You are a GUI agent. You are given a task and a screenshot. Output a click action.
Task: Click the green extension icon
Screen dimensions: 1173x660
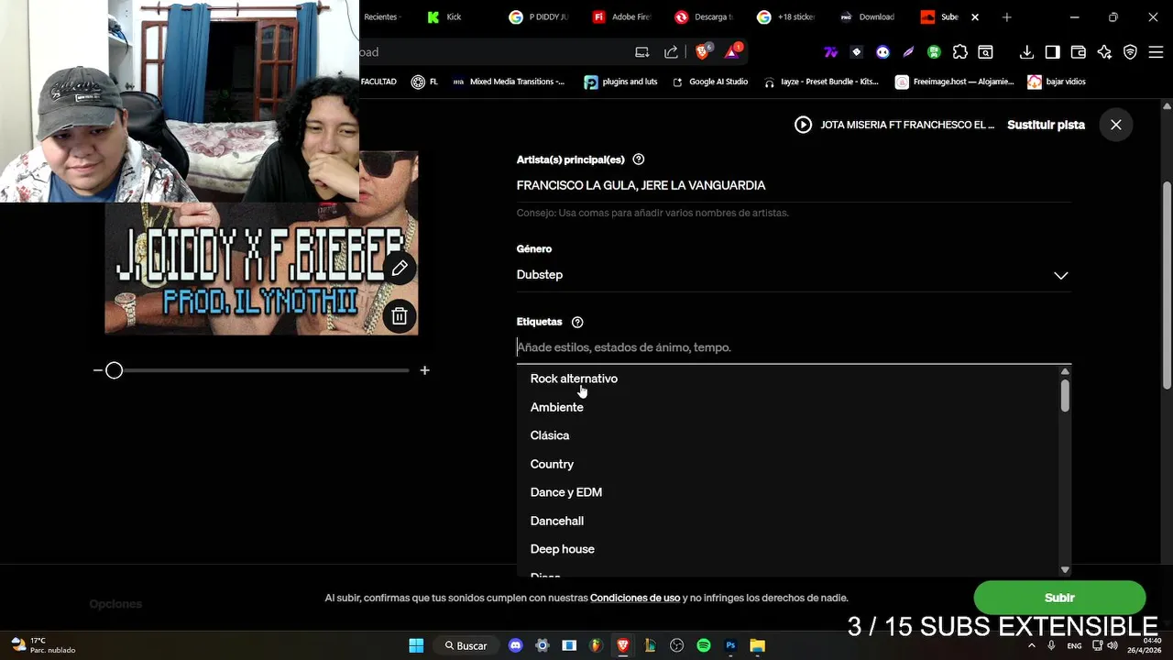(x=934, y=52)
